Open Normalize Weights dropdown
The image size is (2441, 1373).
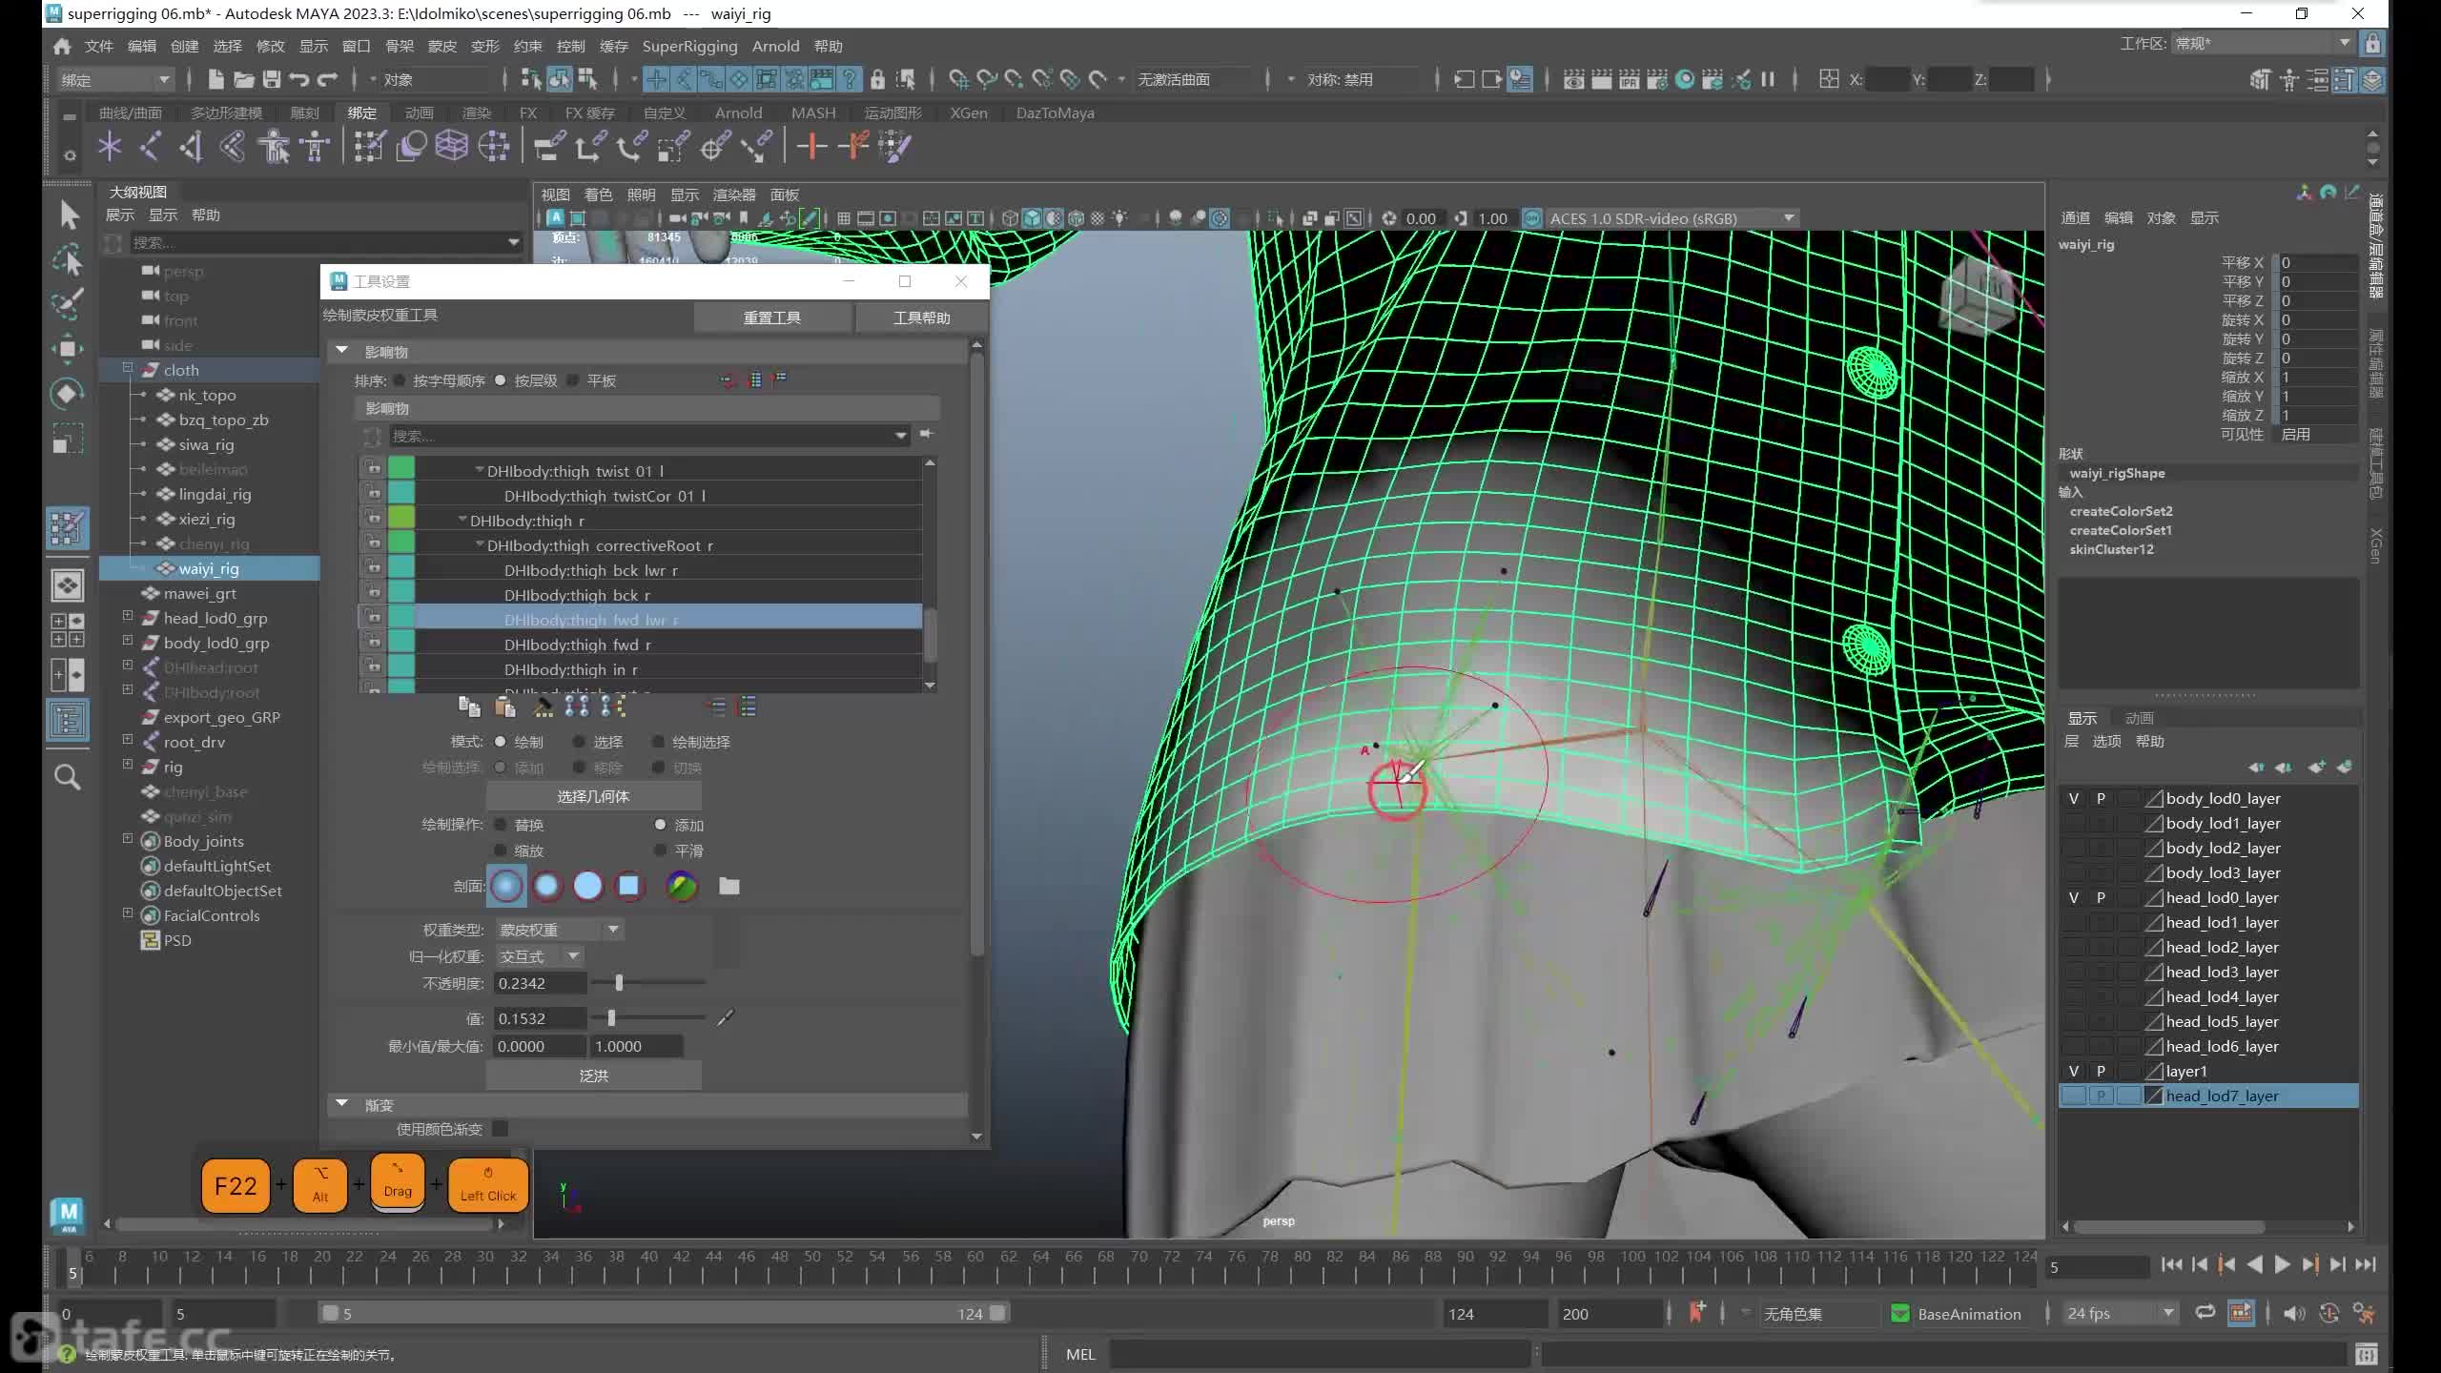pos(539,956)
